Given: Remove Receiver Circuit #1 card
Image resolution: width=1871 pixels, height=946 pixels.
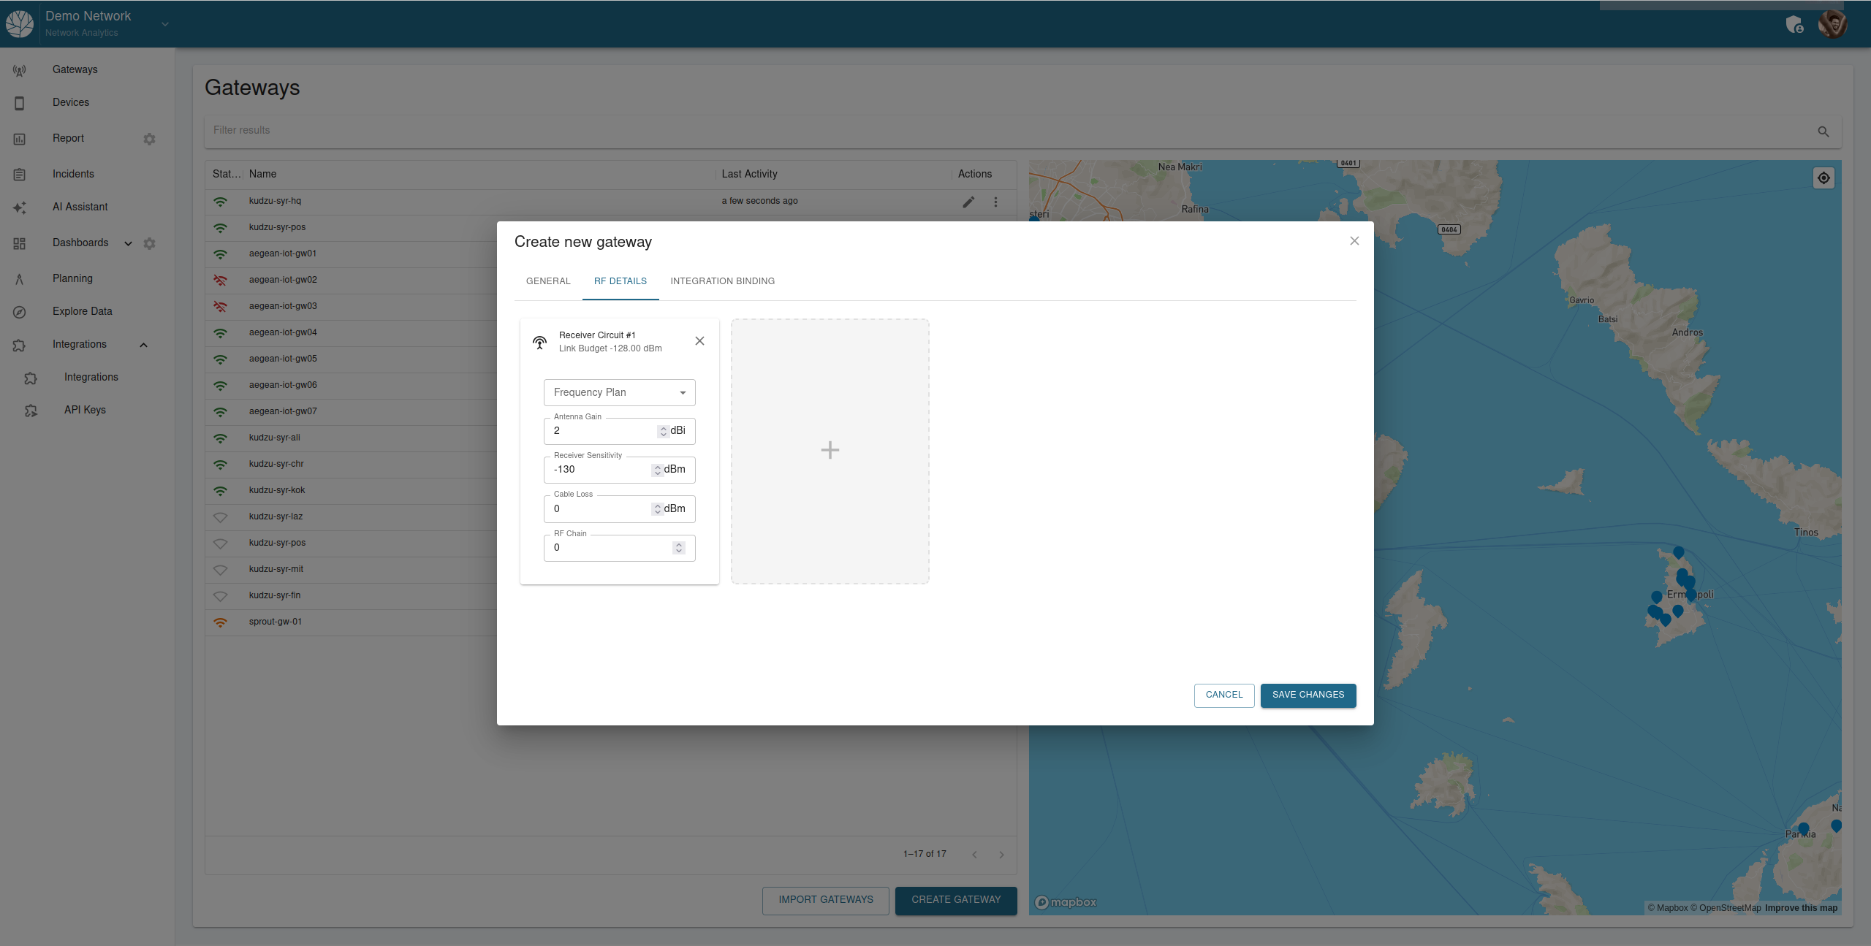Looking at the screenshot, I should click(699, 341).
